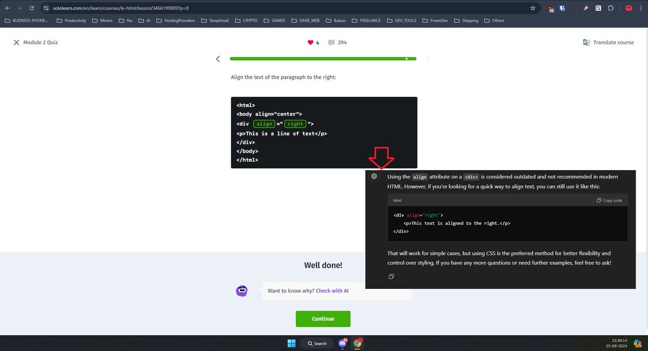This screenshot has width=648, height=351.
Task: Click Copy code in the ChatGPT snippet
Action: pos(609,200)
